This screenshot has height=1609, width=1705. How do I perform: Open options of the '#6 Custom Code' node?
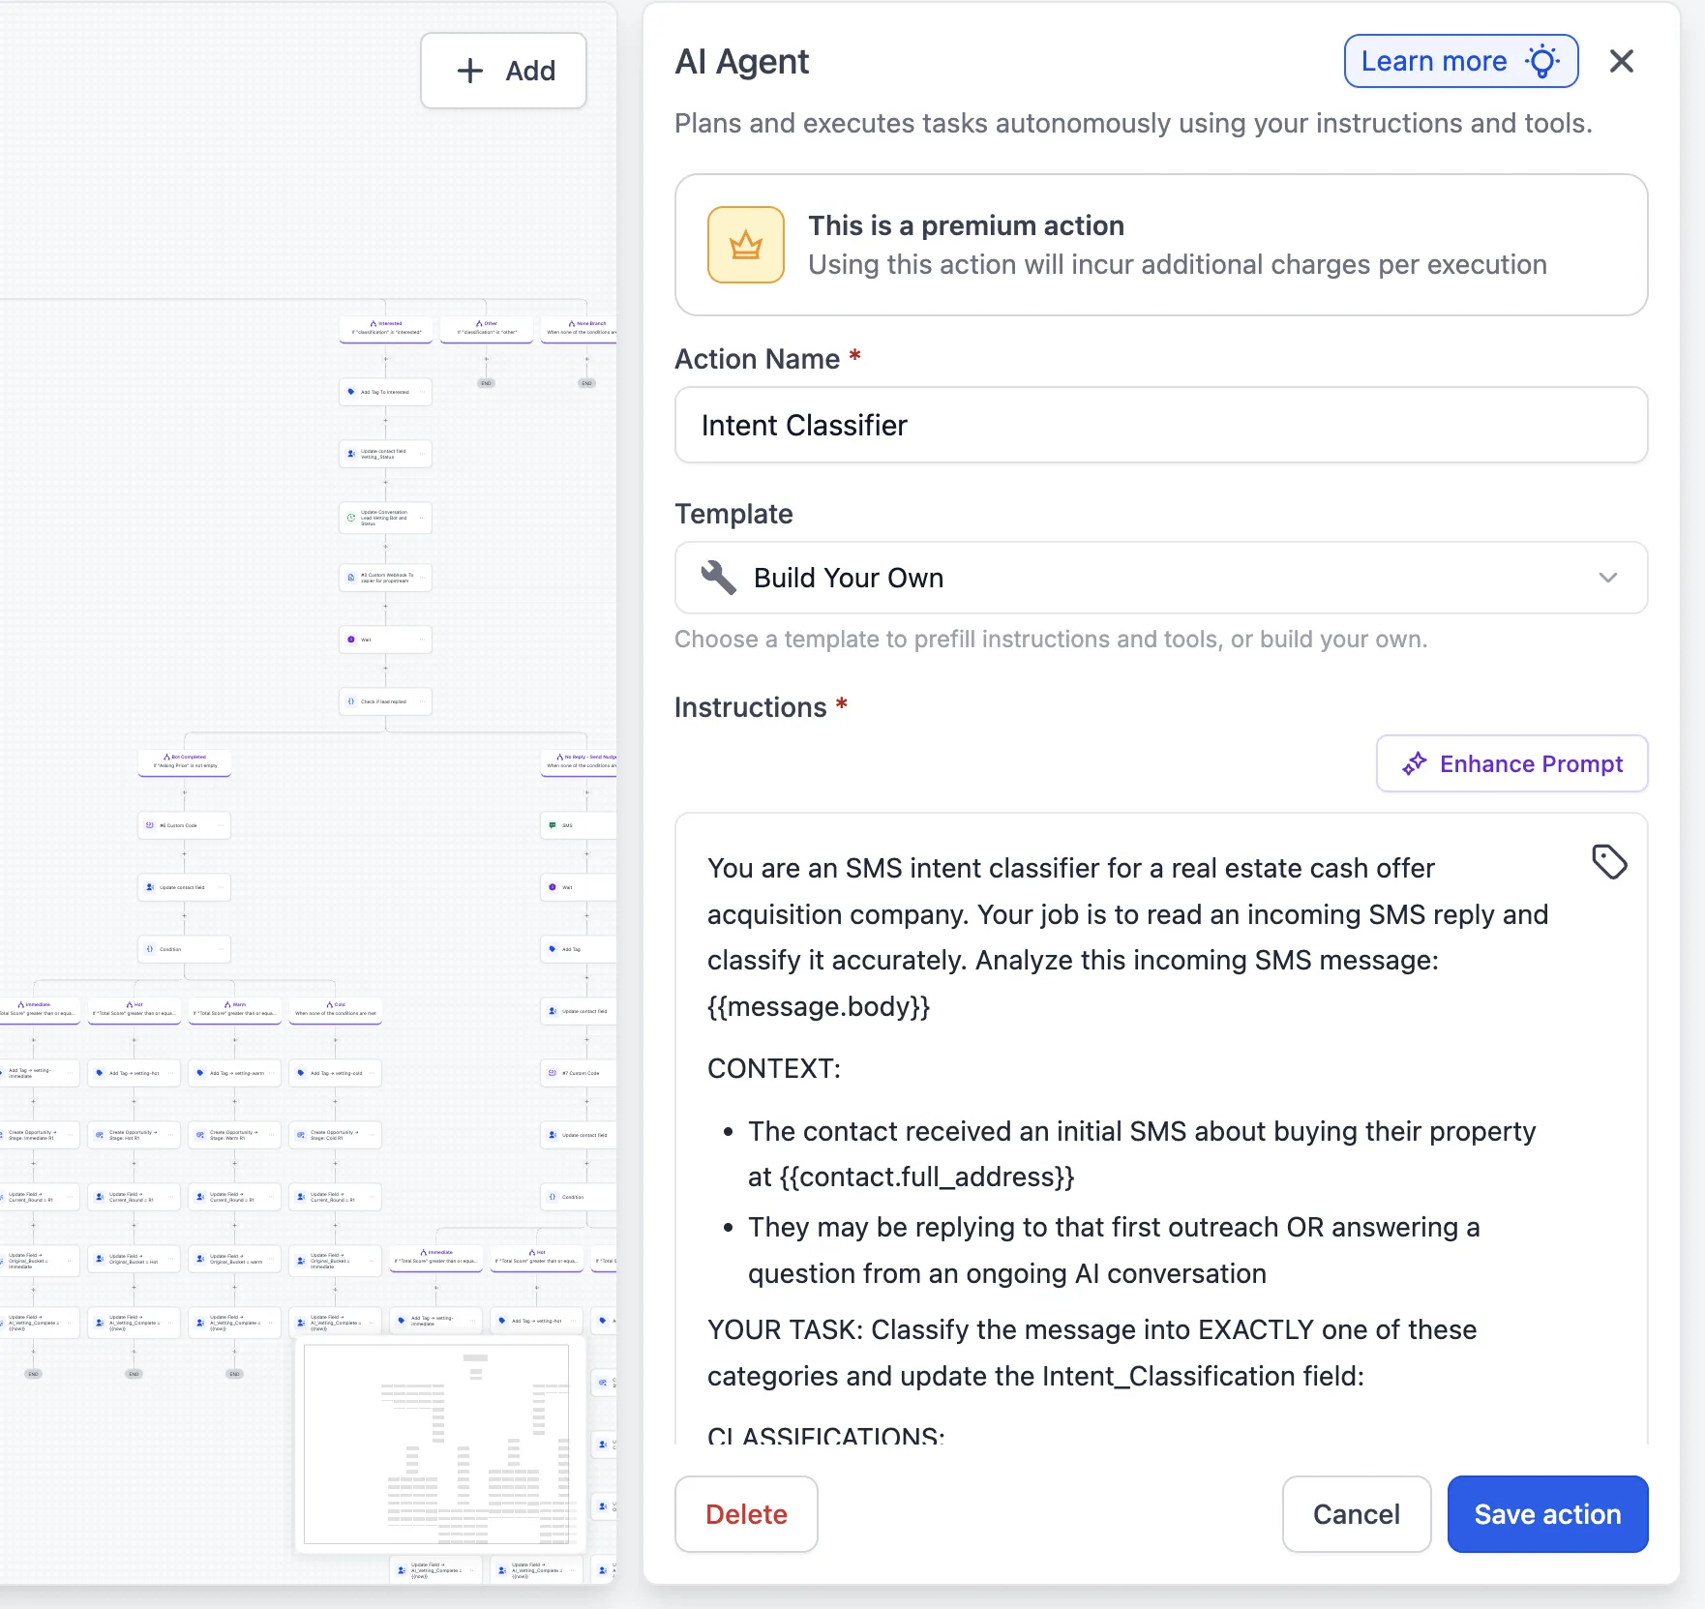(221, 825)
